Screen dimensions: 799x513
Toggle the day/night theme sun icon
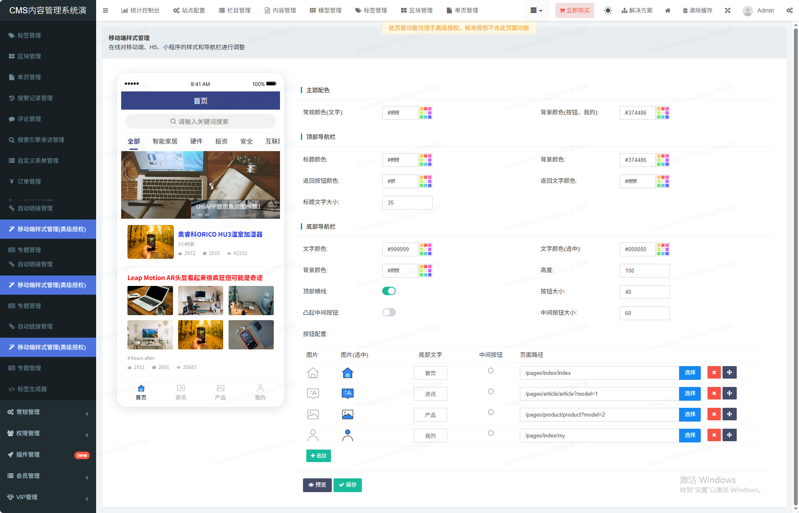click(x=608, y=10)
